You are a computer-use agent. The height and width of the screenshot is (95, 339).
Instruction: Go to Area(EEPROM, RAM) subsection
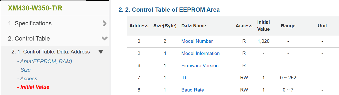[44, 61]
